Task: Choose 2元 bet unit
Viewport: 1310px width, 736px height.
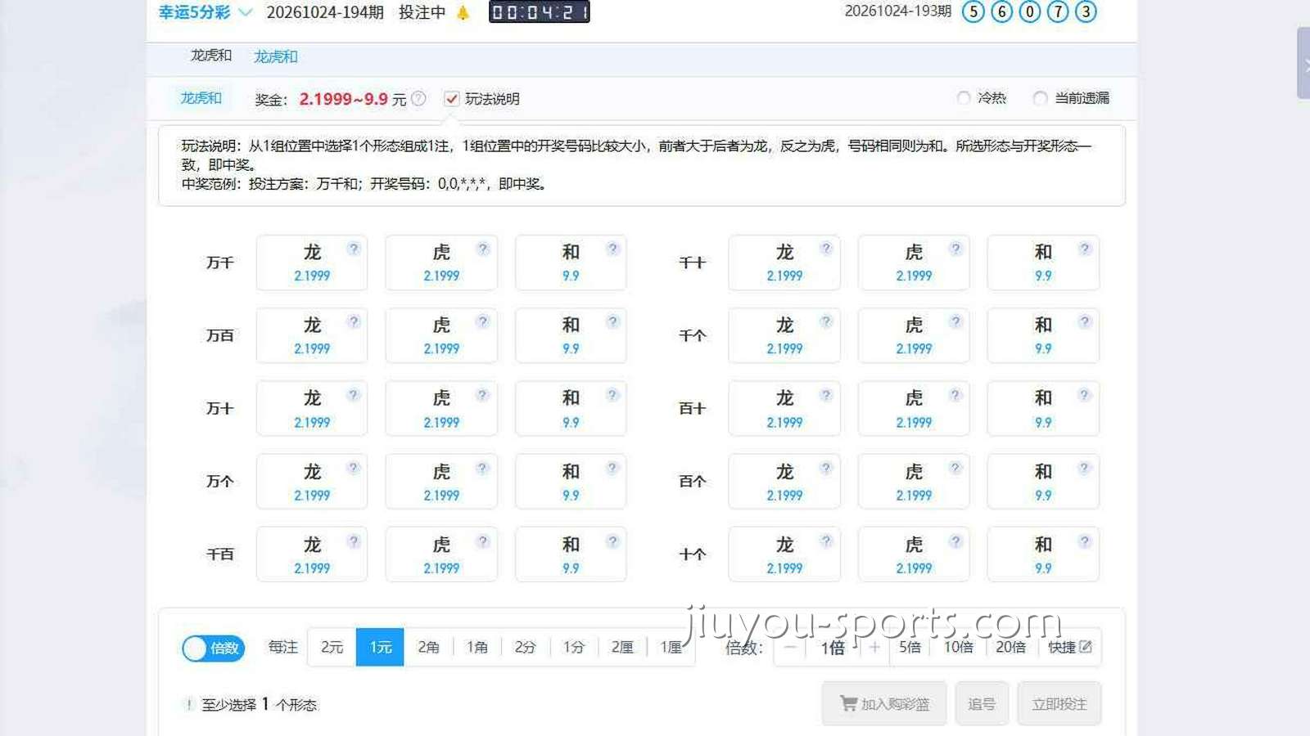Action: (x=332, y=647)
